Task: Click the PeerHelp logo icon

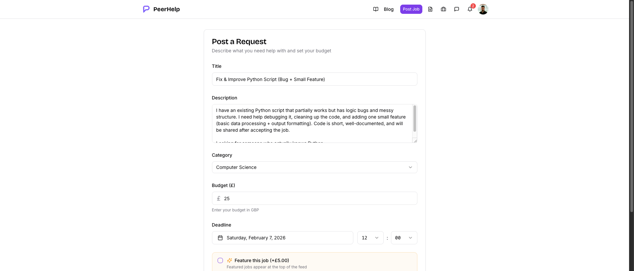Action: 146,9
